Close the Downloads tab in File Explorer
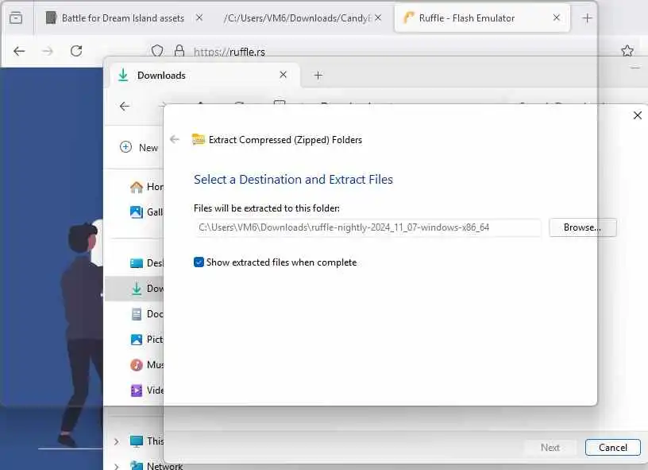This screenshot has height=470, width=648. (x=283, y=75)
